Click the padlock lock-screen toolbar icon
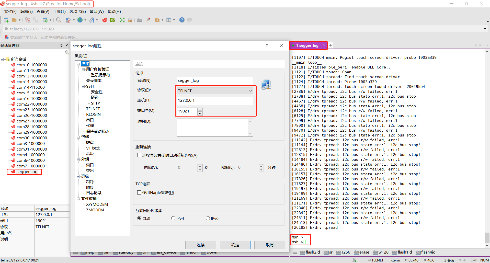Viewport: 490px width, 263px height. point(130,20)
